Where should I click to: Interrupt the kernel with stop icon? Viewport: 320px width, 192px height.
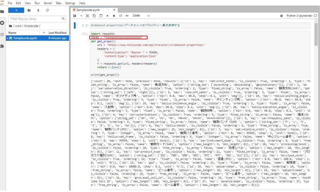click(x=114, y=16)
